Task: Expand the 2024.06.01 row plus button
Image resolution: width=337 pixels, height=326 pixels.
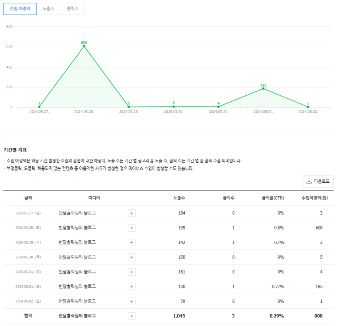Action: (x=132, y=287)
